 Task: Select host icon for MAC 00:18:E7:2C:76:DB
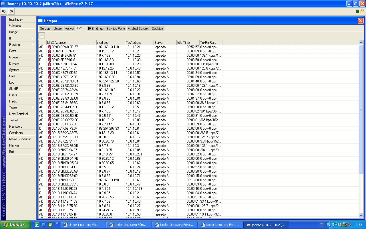(x=49, y=146)
